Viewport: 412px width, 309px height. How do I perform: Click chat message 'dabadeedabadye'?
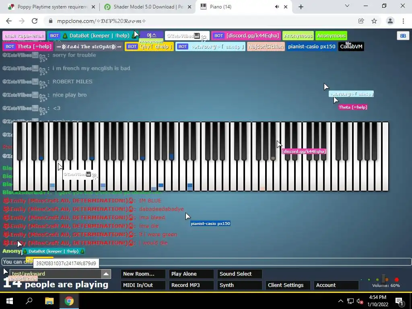(x=161, y=209)
